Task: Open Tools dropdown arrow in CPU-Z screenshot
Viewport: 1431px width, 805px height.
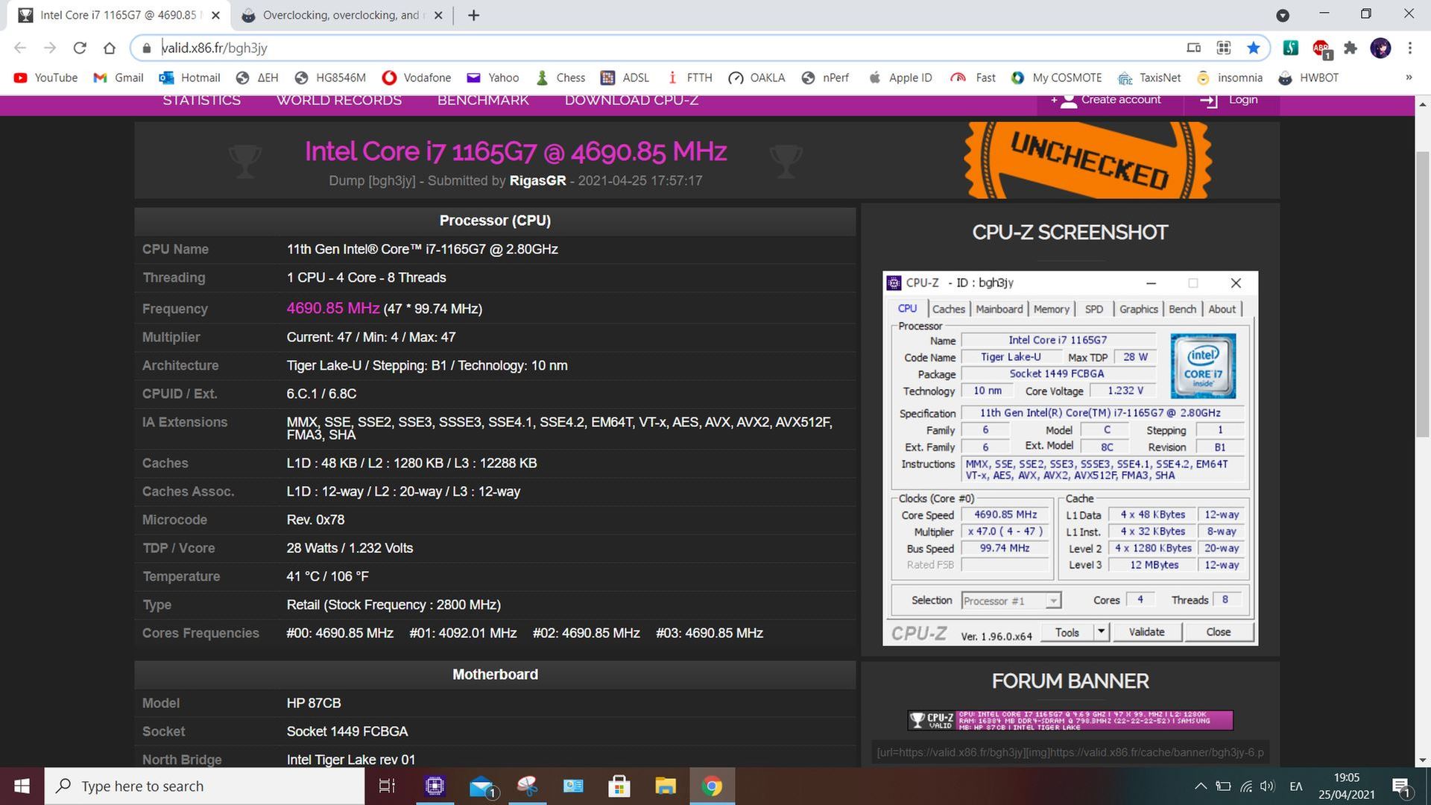Action: click(1101, 632)
